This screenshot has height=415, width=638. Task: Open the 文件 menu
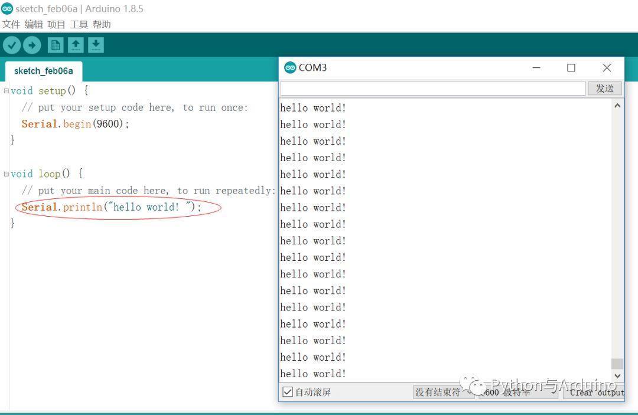tap(11, 24)
